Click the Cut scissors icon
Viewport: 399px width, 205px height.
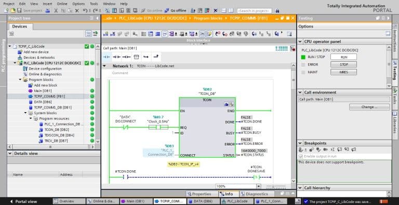[56, 11]
